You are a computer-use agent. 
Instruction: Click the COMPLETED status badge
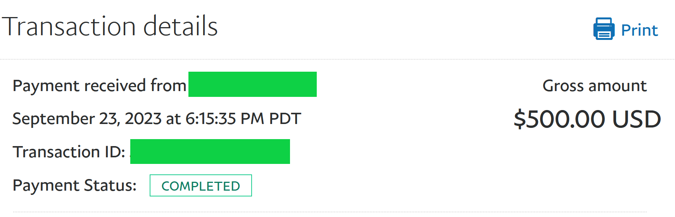200,186
